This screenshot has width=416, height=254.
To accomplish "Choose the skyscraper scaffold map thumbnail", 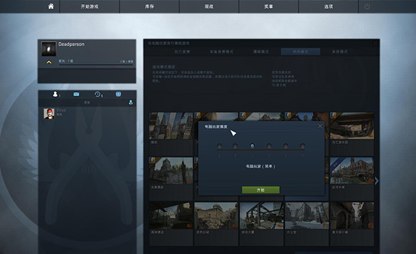I will 261,216.
